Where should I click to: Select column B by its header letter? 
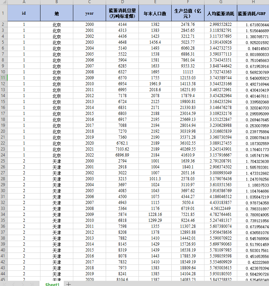click(x=57, y=2)
